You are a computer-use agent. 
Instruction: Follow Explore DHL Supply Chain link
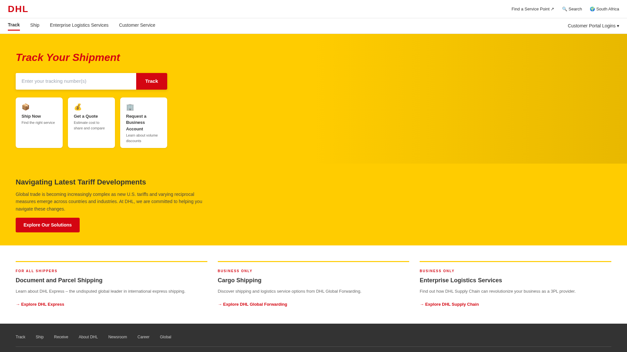pos(449,304)
